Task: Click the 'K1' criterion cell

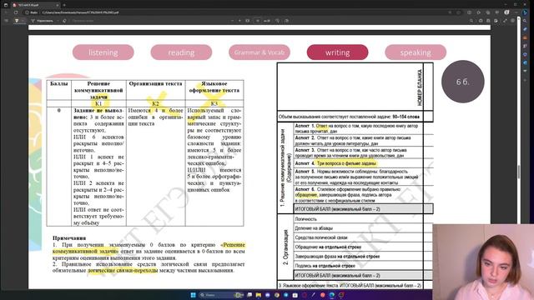Action: point(98,103)
